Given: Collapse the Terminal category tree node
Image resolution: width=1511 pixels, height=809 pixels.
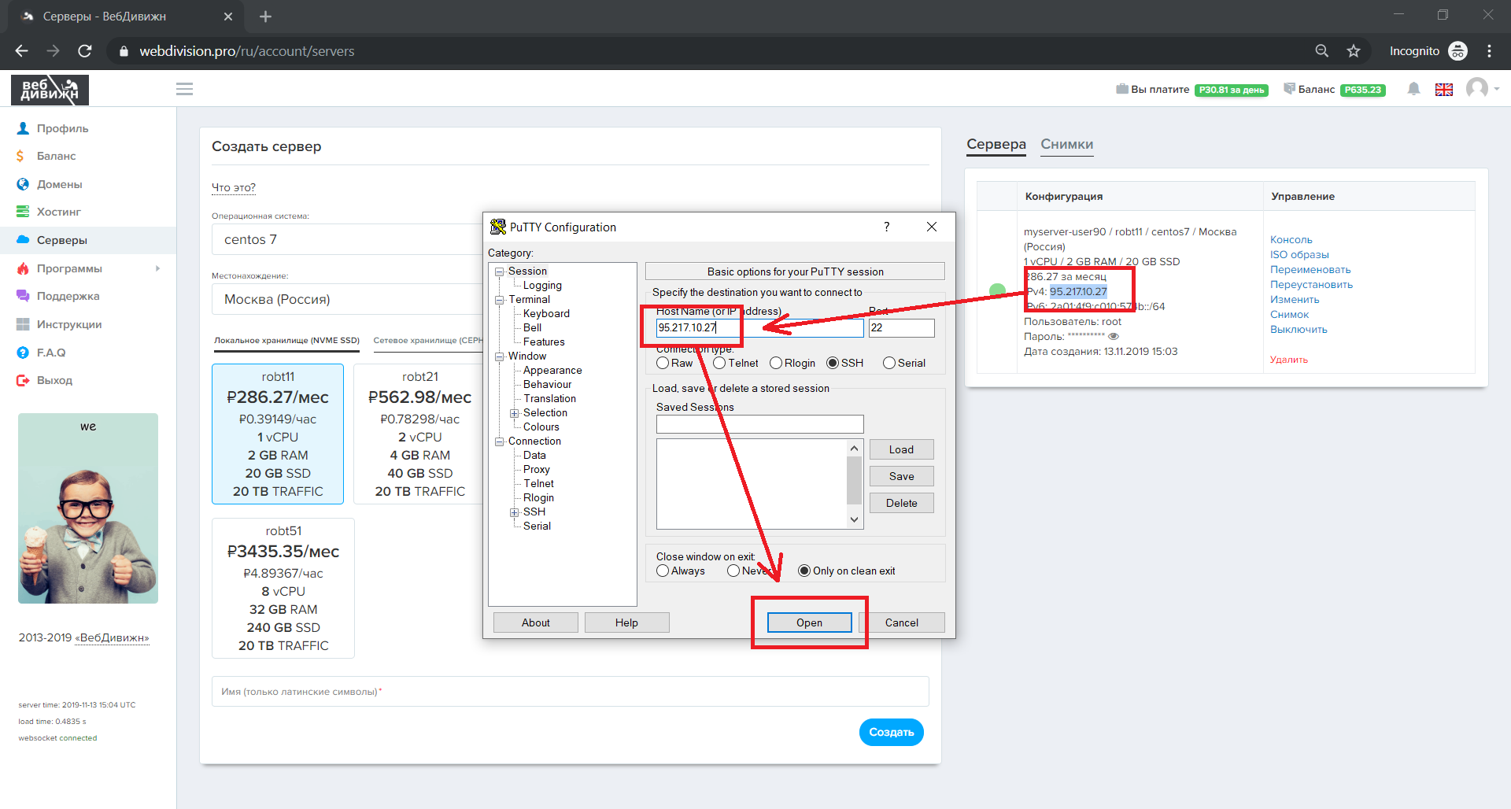Looking at the screenshot, I should click(x=499, y=300).
